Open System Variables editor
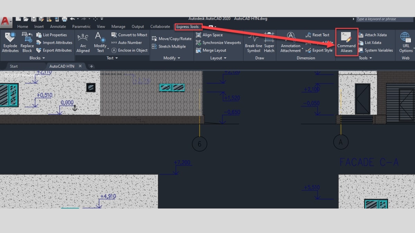Image resolution: width=415 pixels, height=233 pixels. (376, 50)
